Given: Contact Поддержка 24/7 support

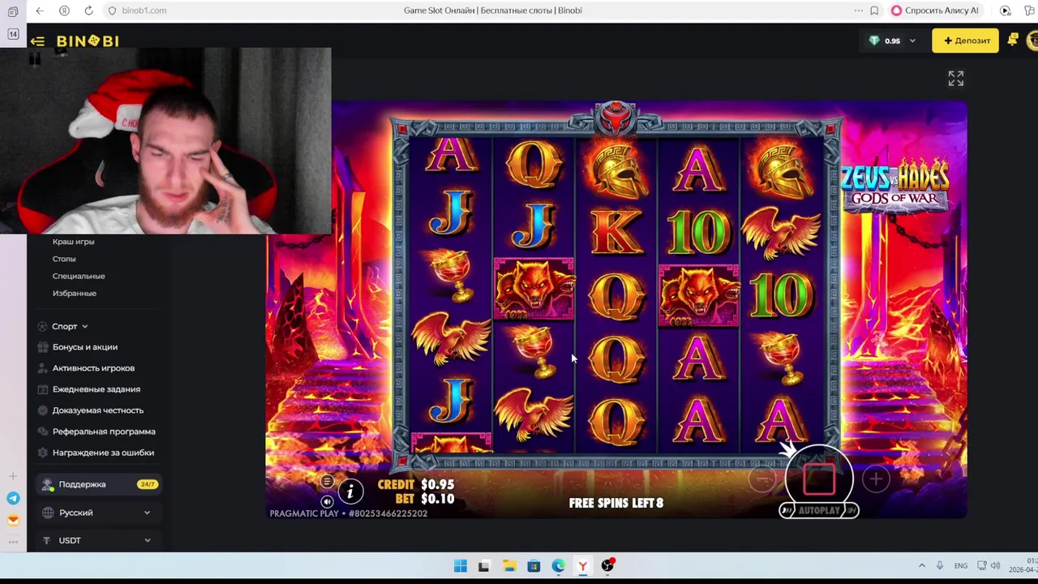Looking at the screenshot, I should click(99, 484).
